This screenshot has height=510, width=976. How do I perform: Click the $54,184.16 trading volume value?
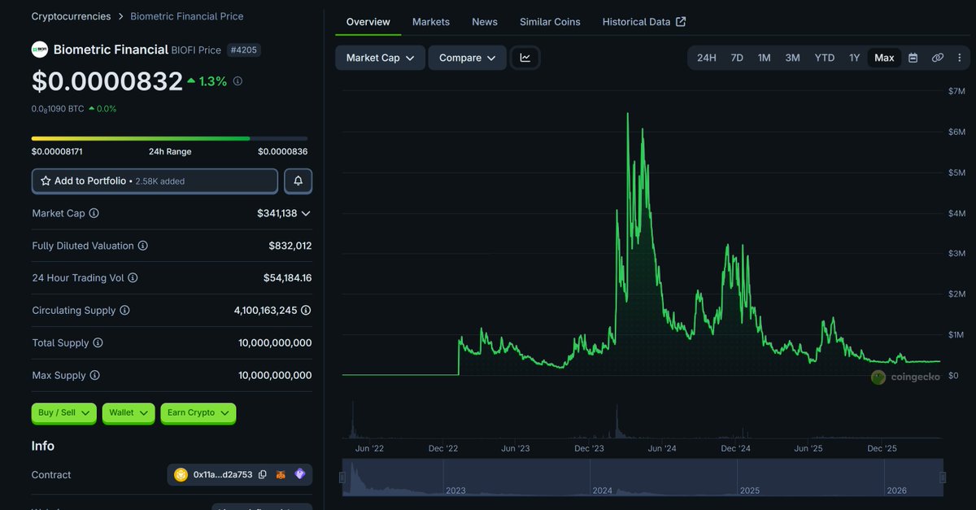pyautogui.click(x=287, y=278)
